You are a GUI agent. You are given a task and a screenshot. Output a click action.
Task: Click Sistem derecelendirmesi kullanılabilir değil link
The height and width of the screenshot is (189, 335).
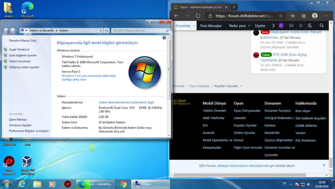[126, 102]
